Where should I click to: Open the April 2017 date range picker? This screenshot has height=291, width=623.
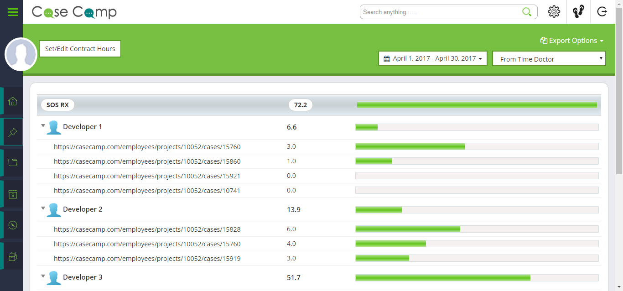pos(433,58)
